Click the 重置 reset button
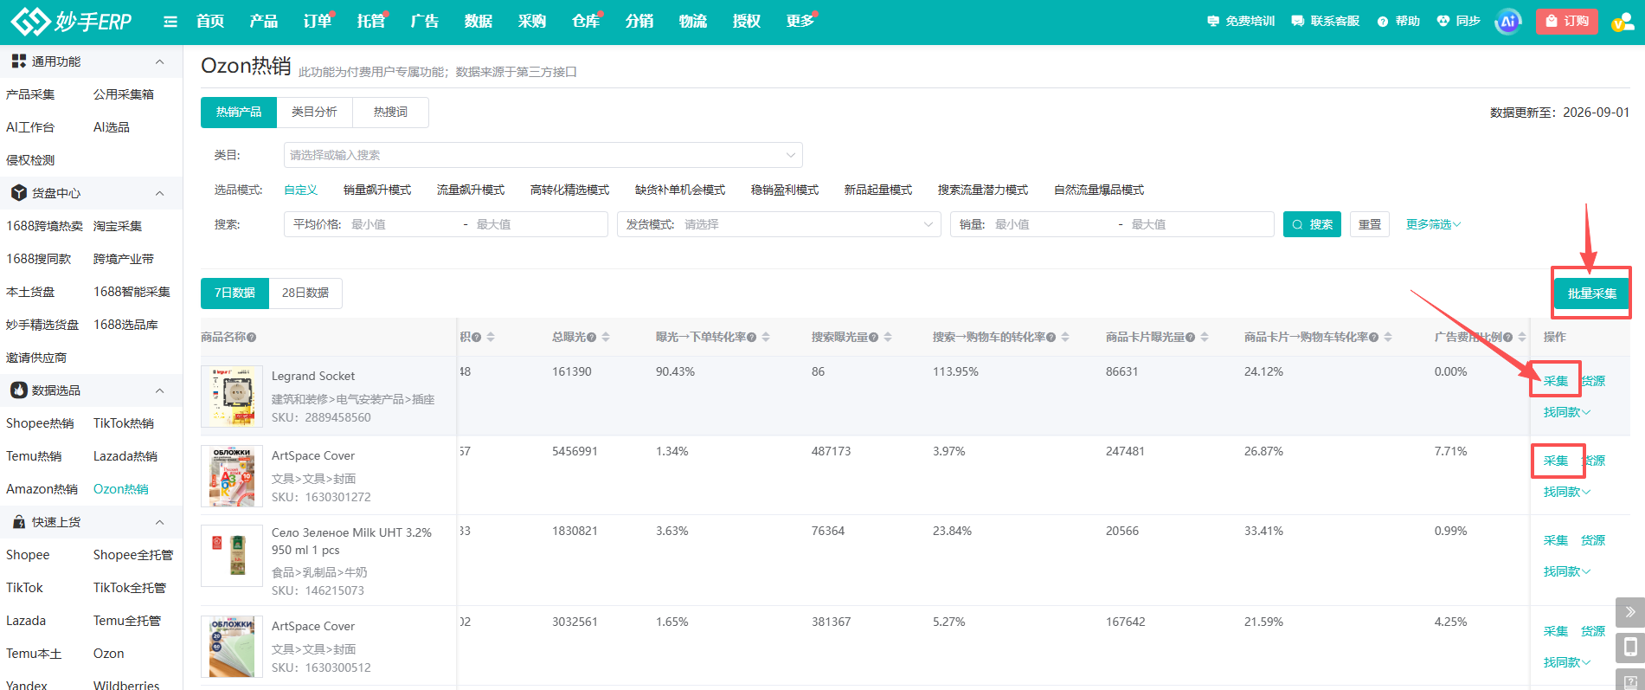1645x690 pixels. tap(1370, 224)
